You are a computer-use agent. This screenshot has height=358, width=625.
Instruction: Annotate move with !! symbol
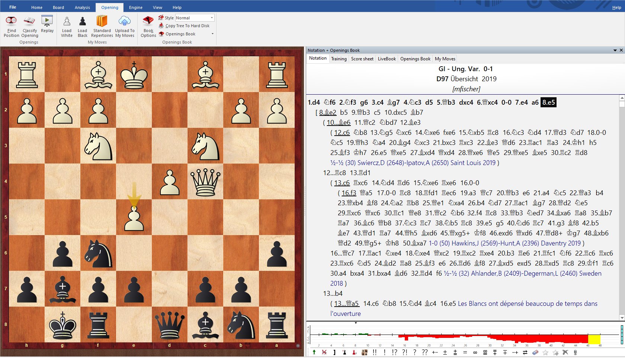[374, 352]
